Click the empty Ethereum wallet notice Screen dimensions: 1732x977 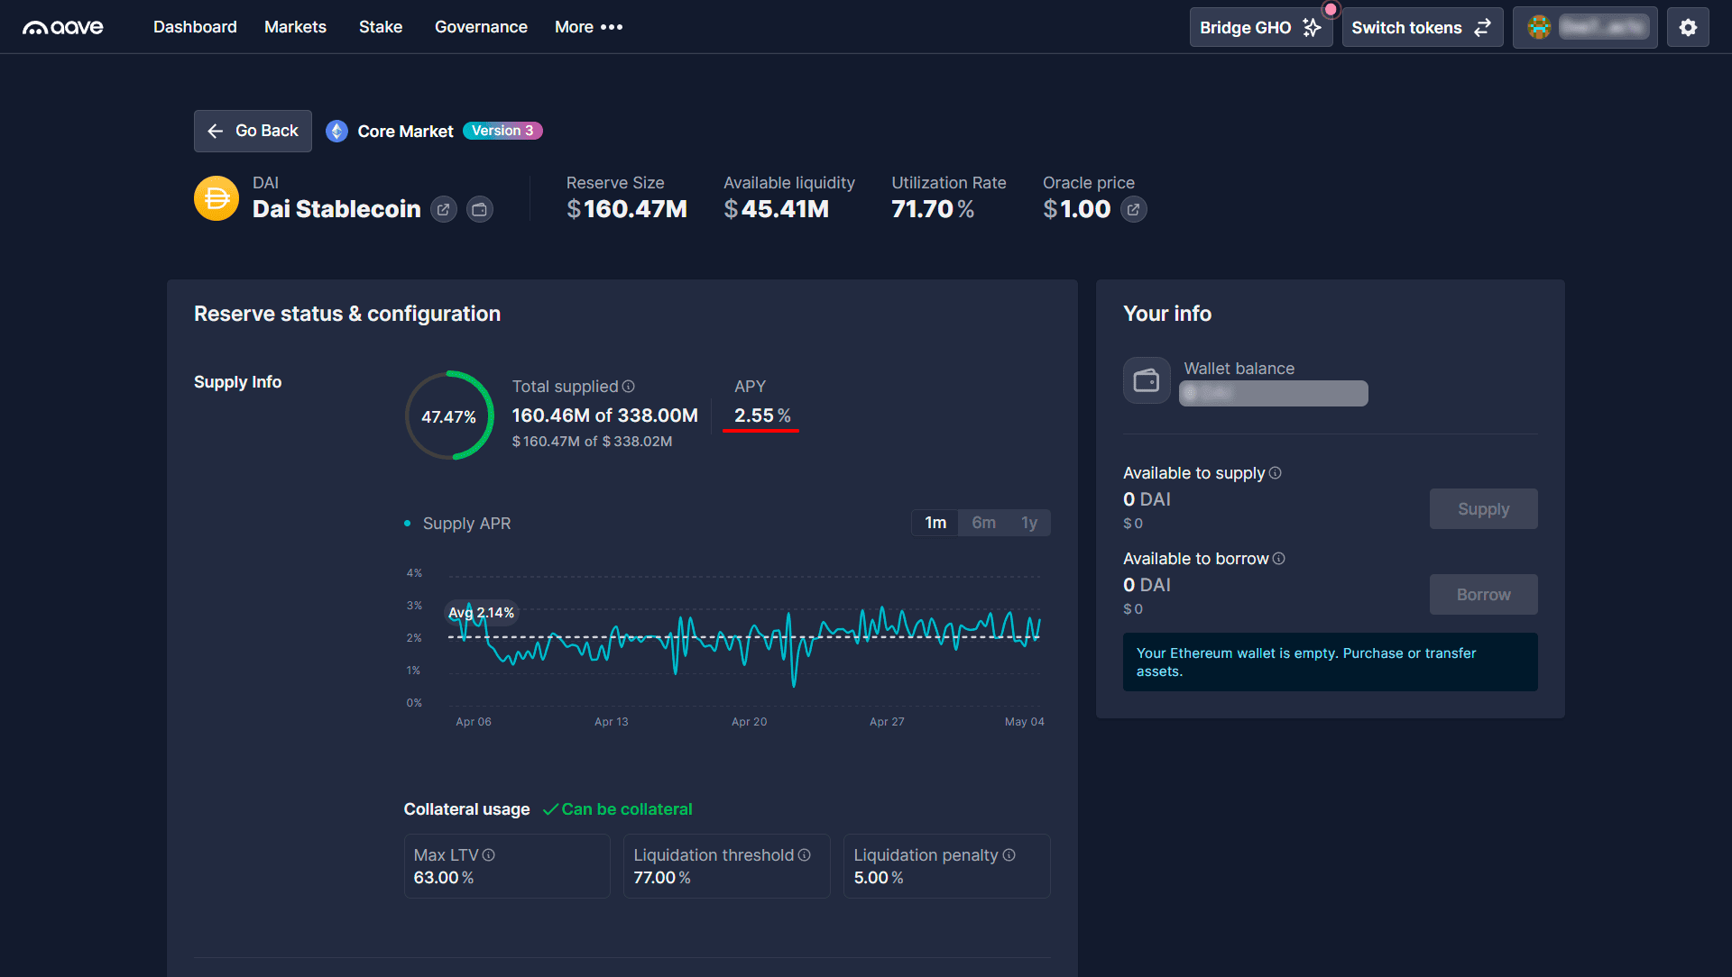click(x=1330, y=662)
